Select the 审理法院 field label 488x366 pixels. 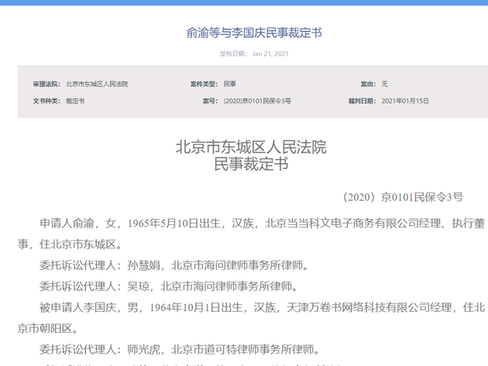click(x=45, y=83)
